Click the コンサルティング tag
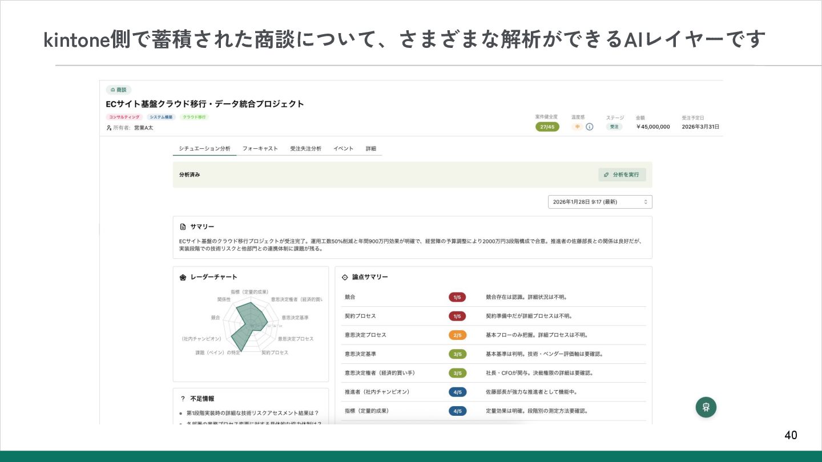The height and width of the screenshot is (462, 822). pyautogui.click(x=124, y=117)
